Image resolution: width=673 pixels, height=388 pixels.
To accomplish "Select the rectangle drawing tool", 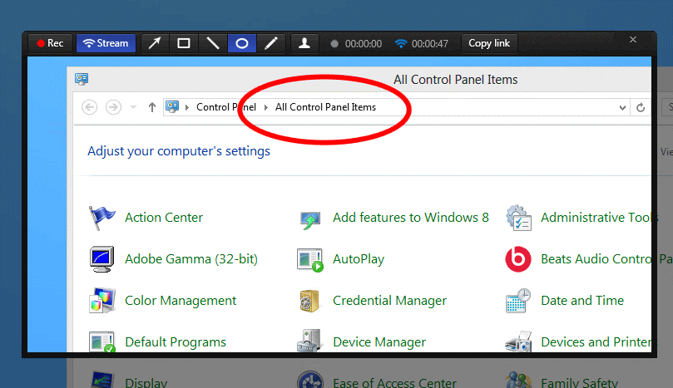I will coord(184,43).
